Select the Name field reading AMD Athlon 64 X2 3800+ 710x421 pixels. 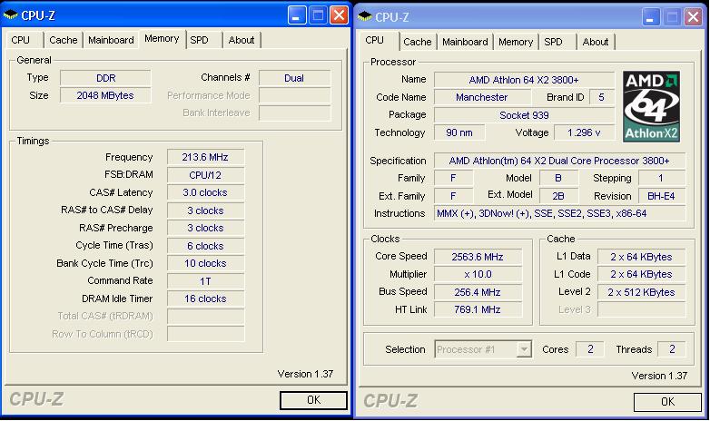(x=524, y=80)
